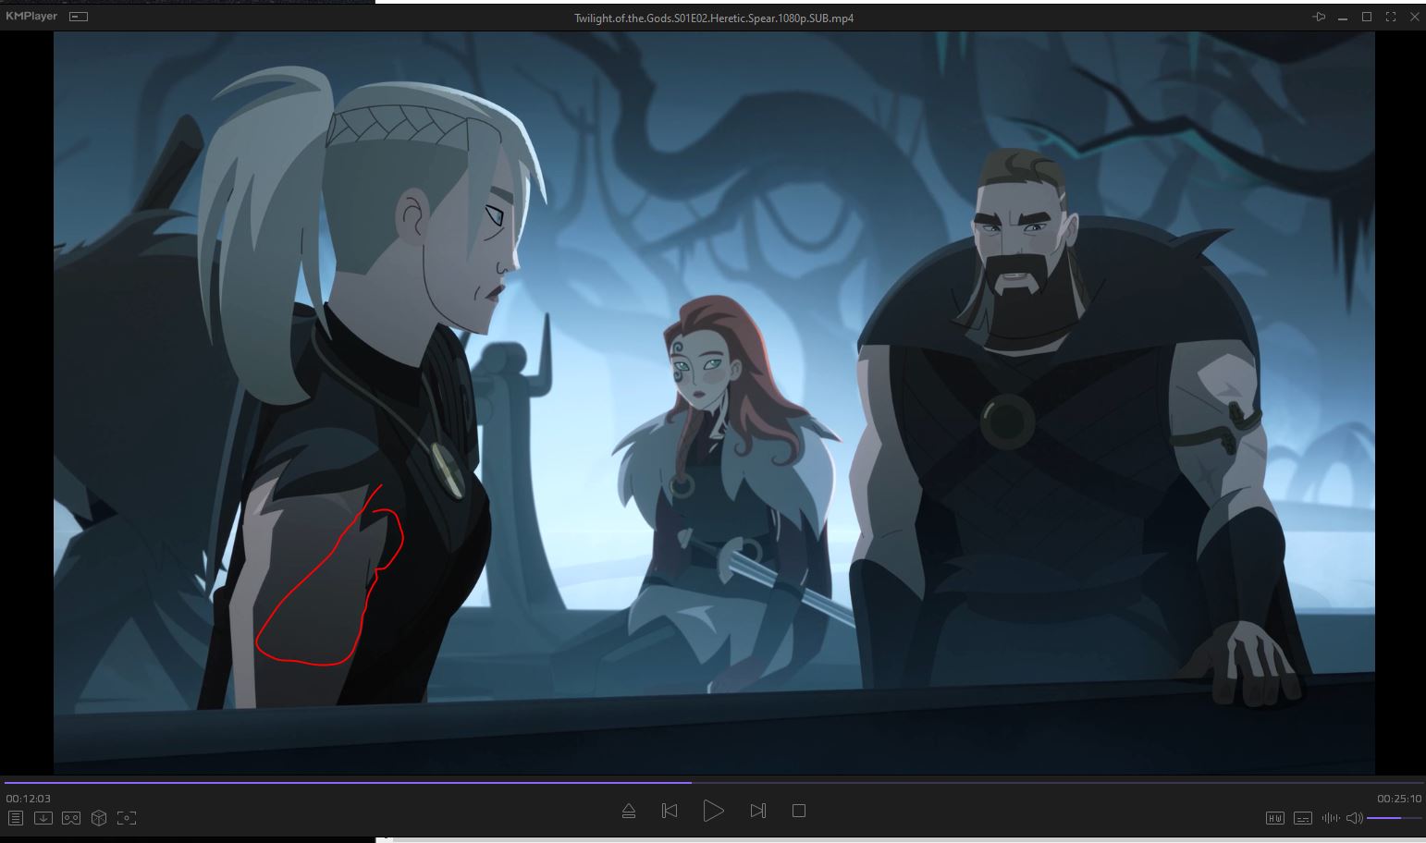
Task: Click the eject/open file button
Action: click(x=629, y=811)
